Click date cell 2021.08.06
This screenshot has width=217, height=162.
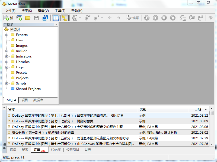click(199, 127)
